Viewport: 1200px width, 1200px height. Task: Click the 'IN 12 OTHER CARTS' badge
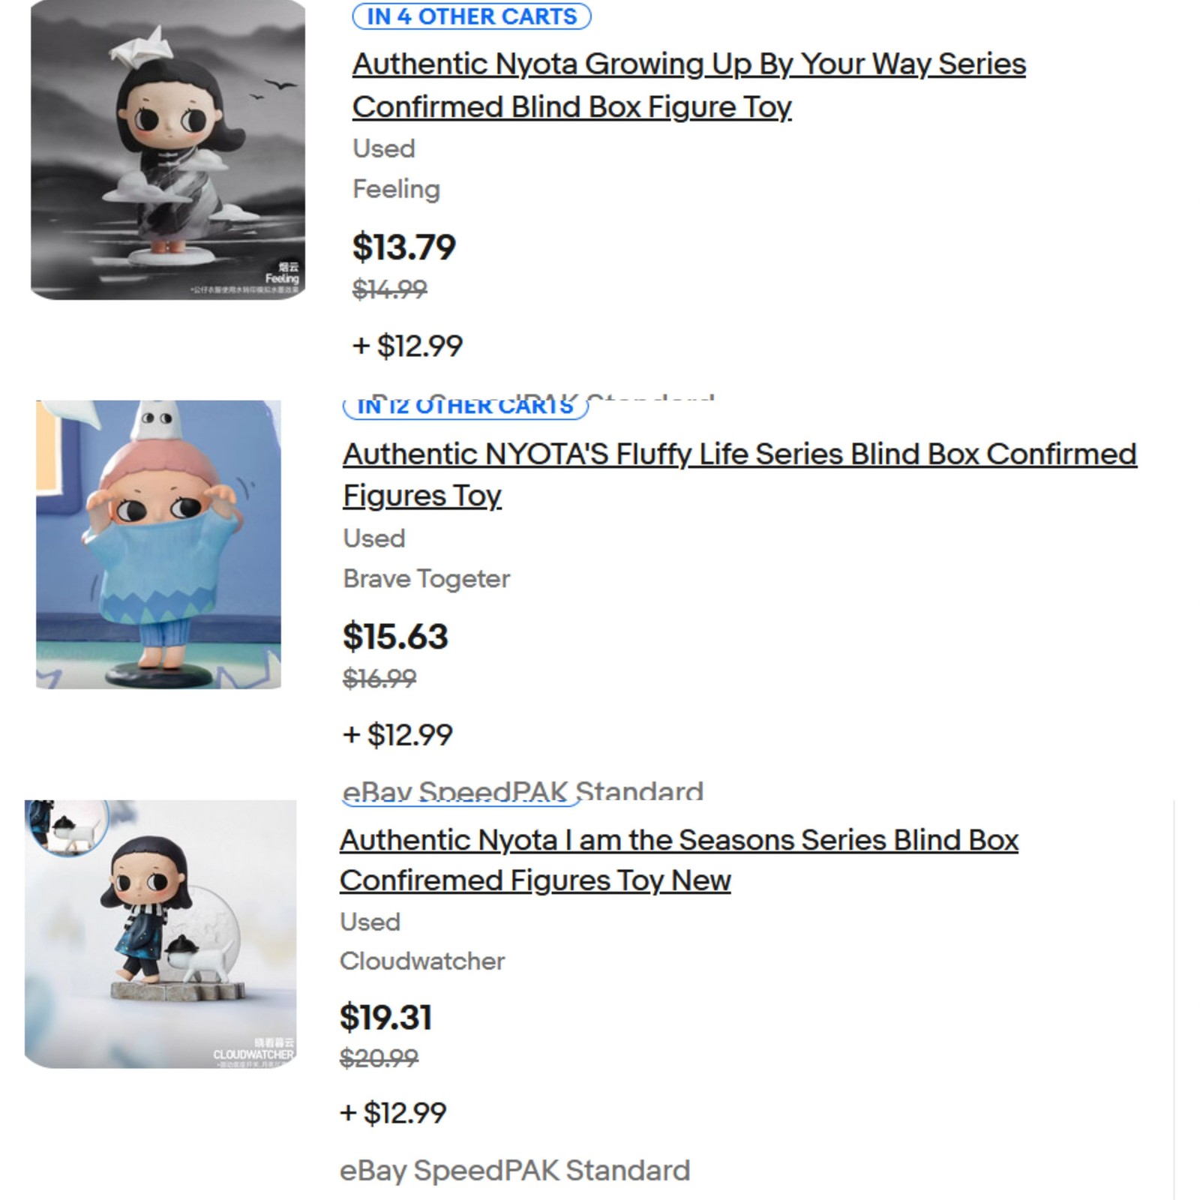pos(465,407)
